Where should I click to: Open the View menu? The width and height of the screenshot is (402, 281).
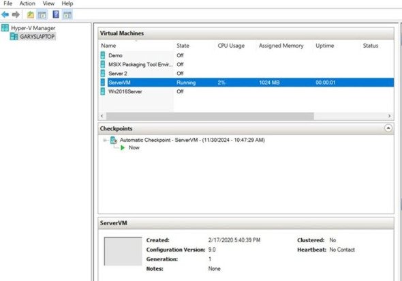click(48, 3)
